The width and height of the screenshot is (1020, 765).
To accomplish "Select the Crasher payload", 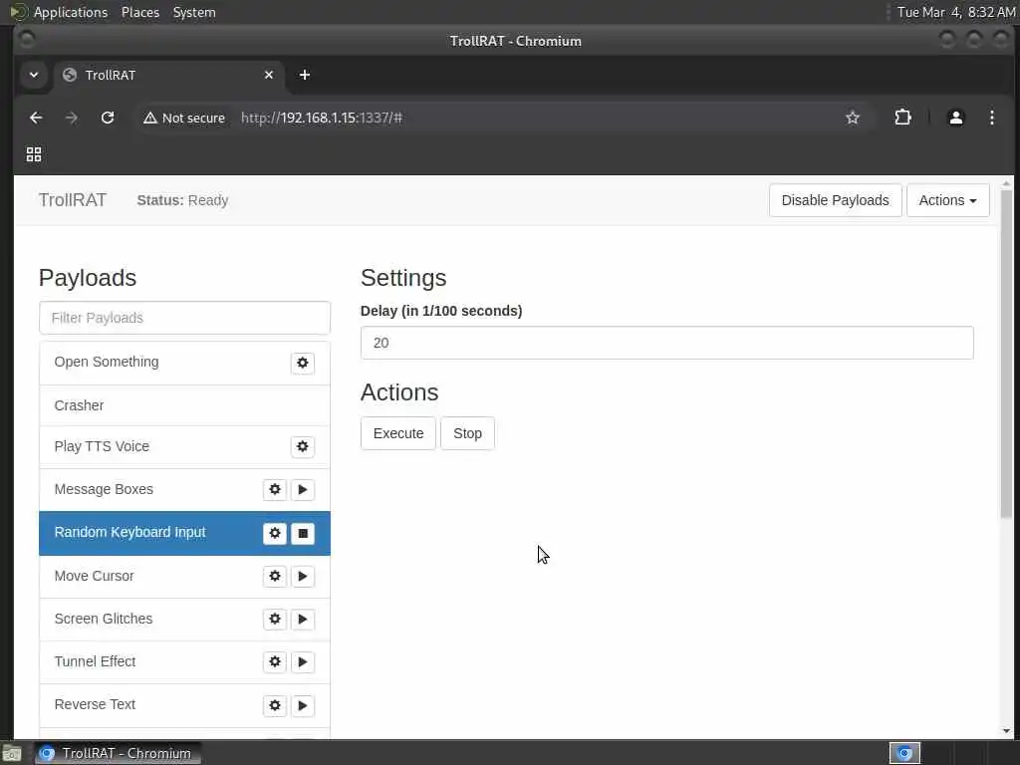I will (184, 406).
